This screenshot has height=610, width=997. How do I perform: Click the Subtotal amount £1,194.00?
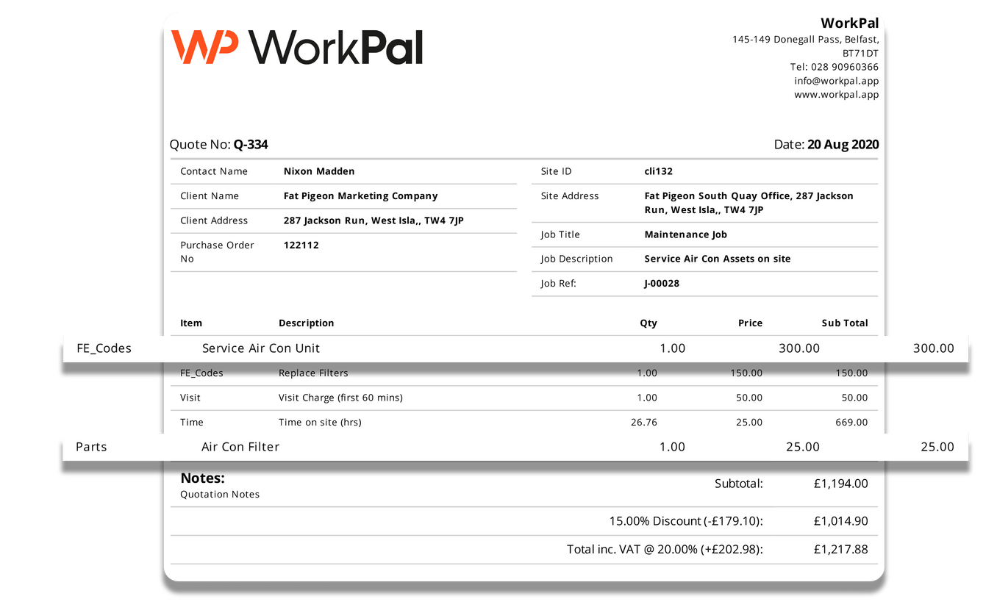[x=841, y=484]
